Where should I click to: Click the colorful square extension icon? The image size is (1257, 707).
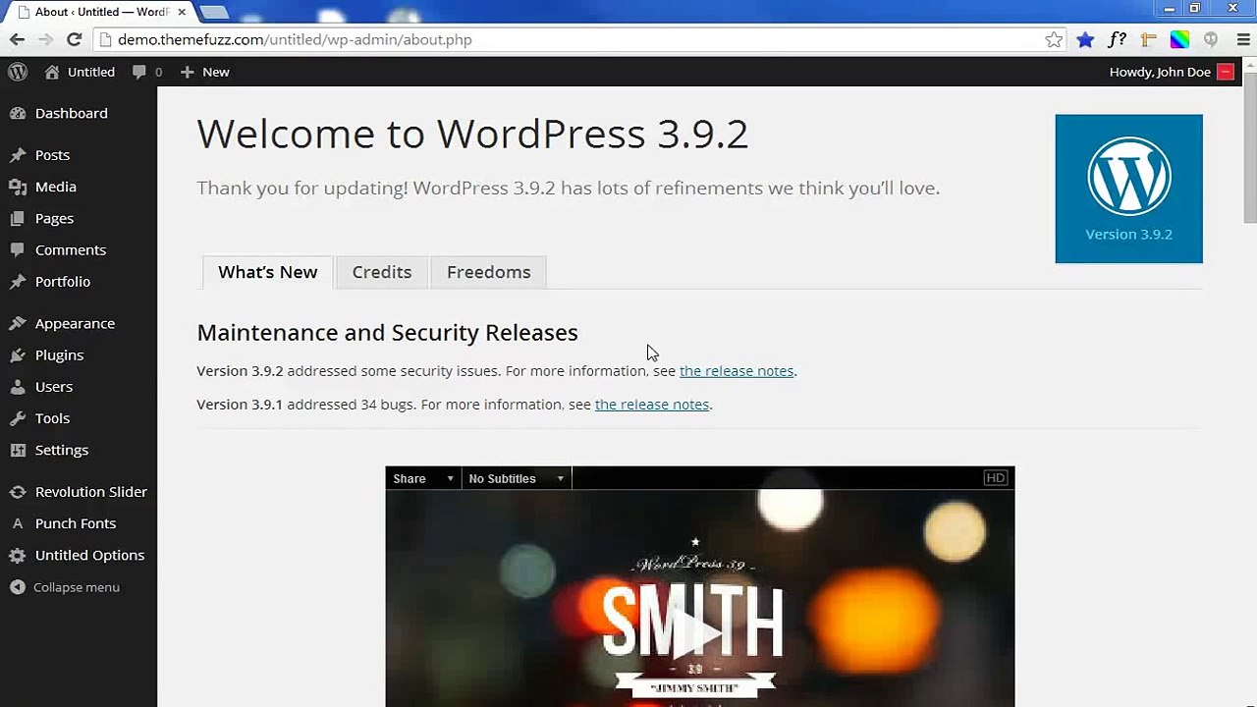[1179, 39]
